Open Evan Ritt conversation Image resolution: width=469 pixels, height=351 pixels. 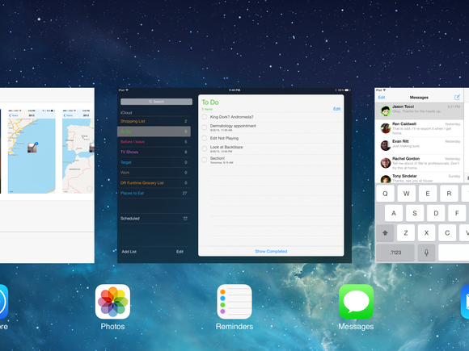tap(419, 146)
